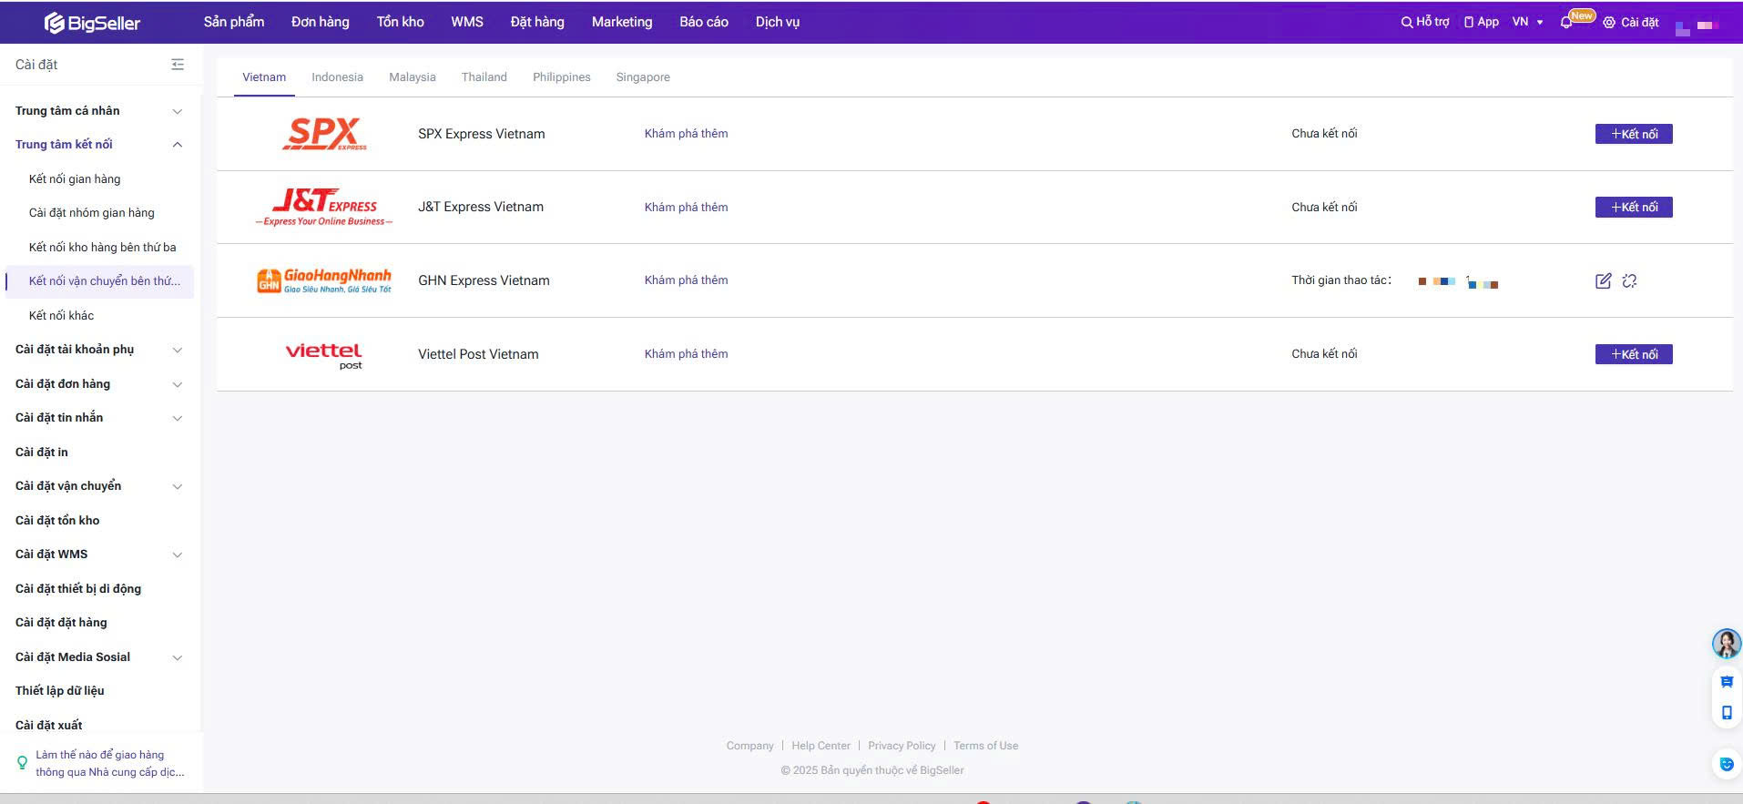This screenshot has width=1743, height=804.
Task: Connect SPX Express Vietnam with Kết nối
Action: click(x=1633, y=134)
